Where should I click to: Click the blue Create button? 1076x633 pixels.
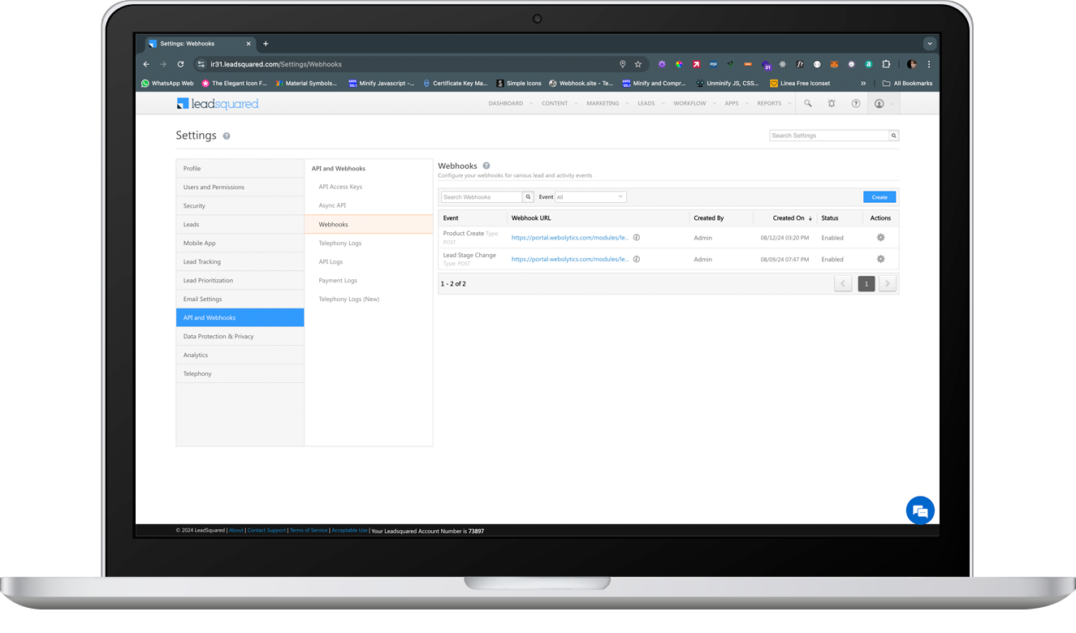coord(879,196)
